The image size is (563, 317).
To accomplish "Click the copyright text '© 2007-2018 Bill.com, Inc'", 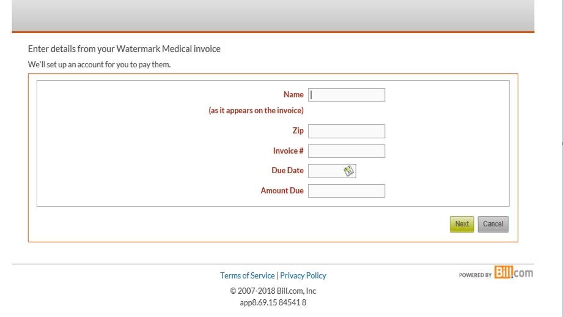I will coord(273,291).
